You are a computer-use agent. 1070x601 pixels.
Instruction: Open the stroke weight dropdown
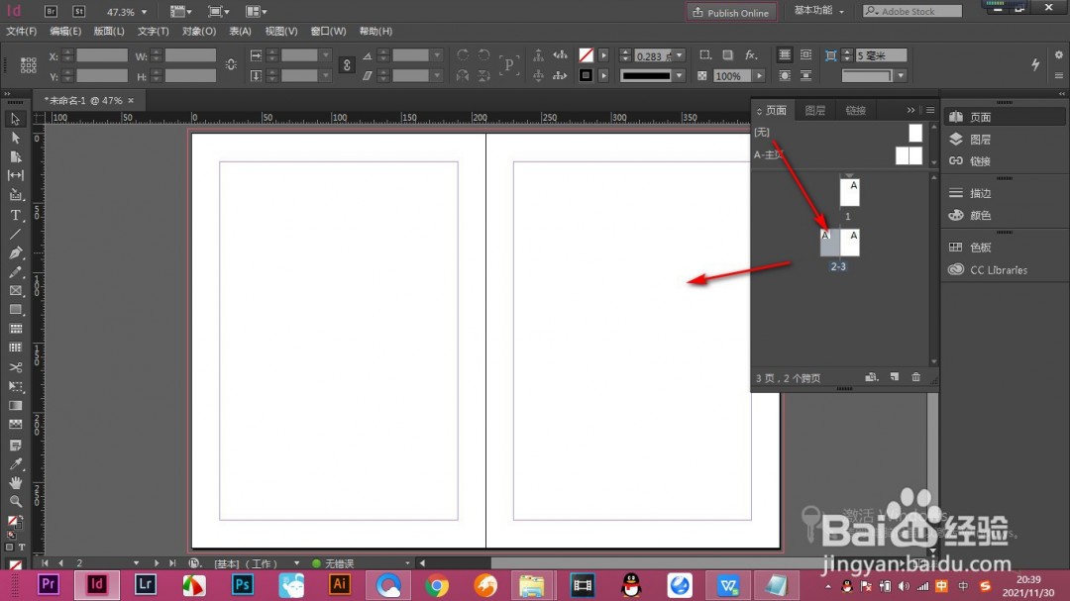pyautogui.click(x=678, y=56)
